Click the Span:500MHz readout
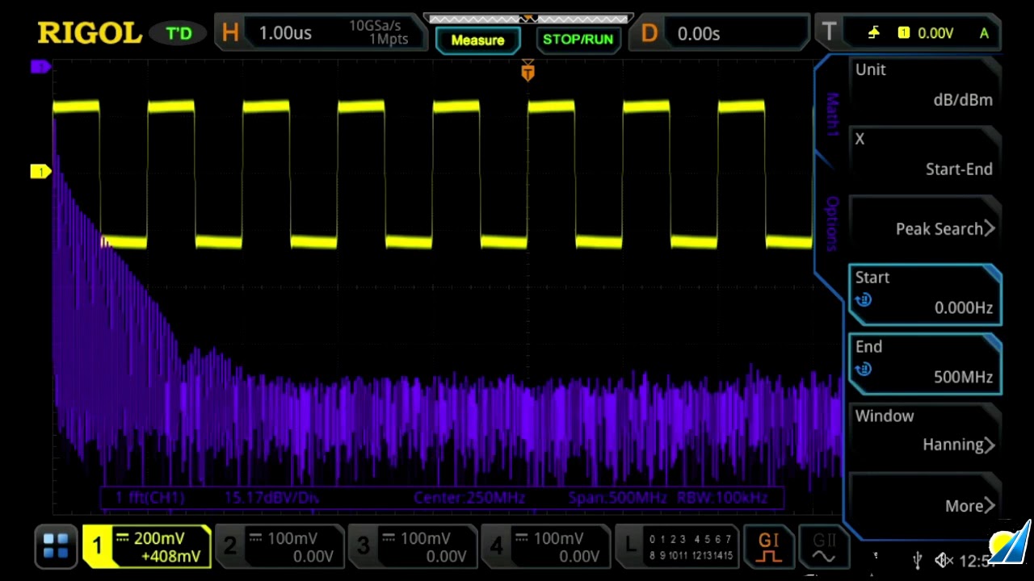1034x581 pixels. (x=618, y=498)
